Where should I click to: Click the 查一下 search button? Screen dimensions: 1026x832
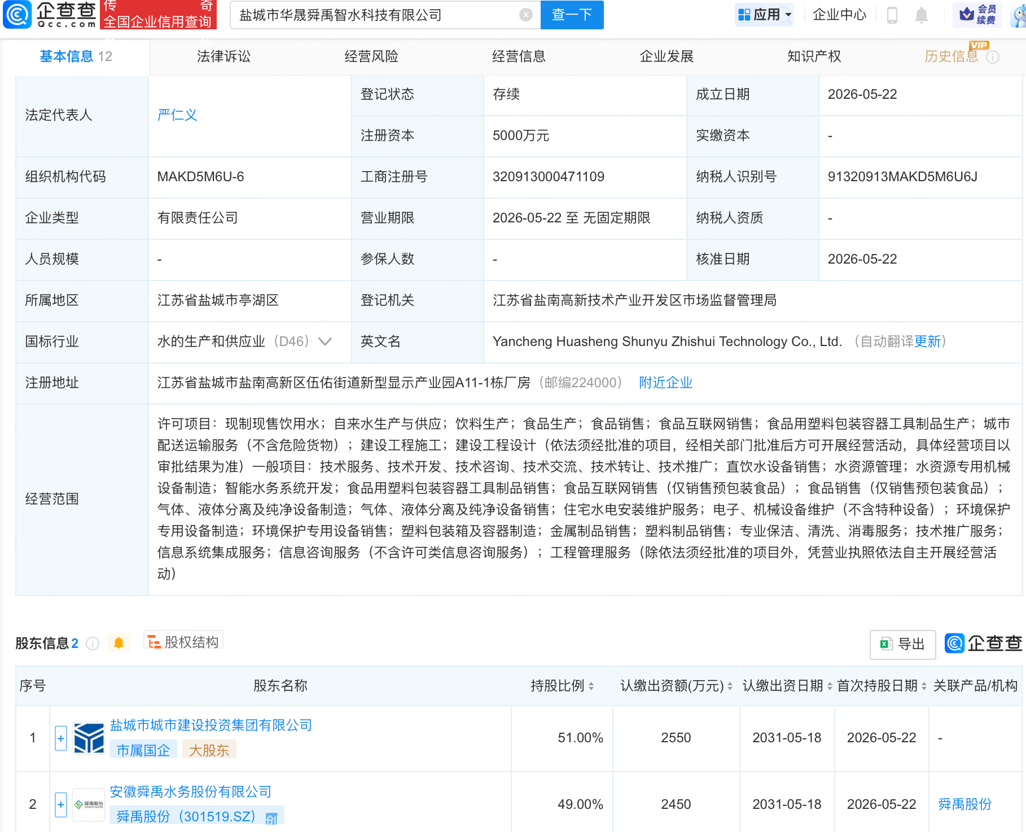[572, 15]
